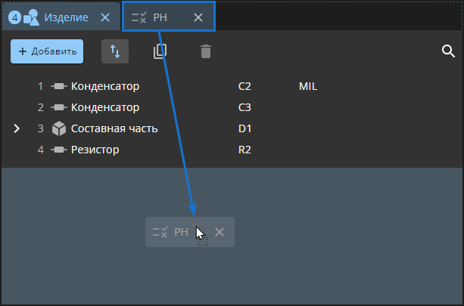
Task: Click the component icon of Конденсатор C2
Action: [x=59, y=86]
